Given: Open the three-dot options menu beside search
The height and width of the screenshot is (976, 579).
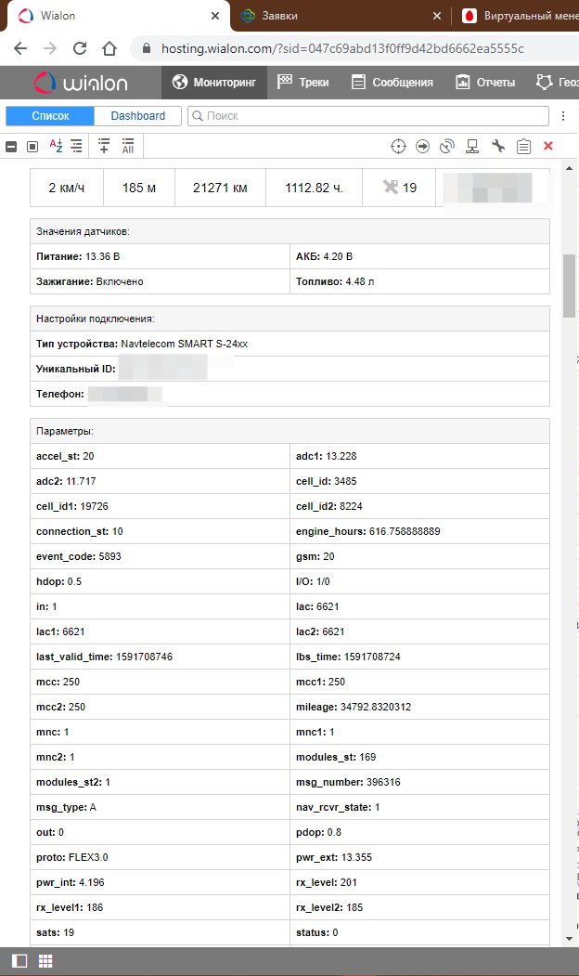Looking at the screenshot, I should (563, 116).
